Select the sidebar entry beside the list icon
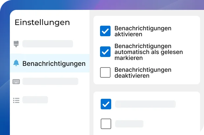 coord(35,100)
